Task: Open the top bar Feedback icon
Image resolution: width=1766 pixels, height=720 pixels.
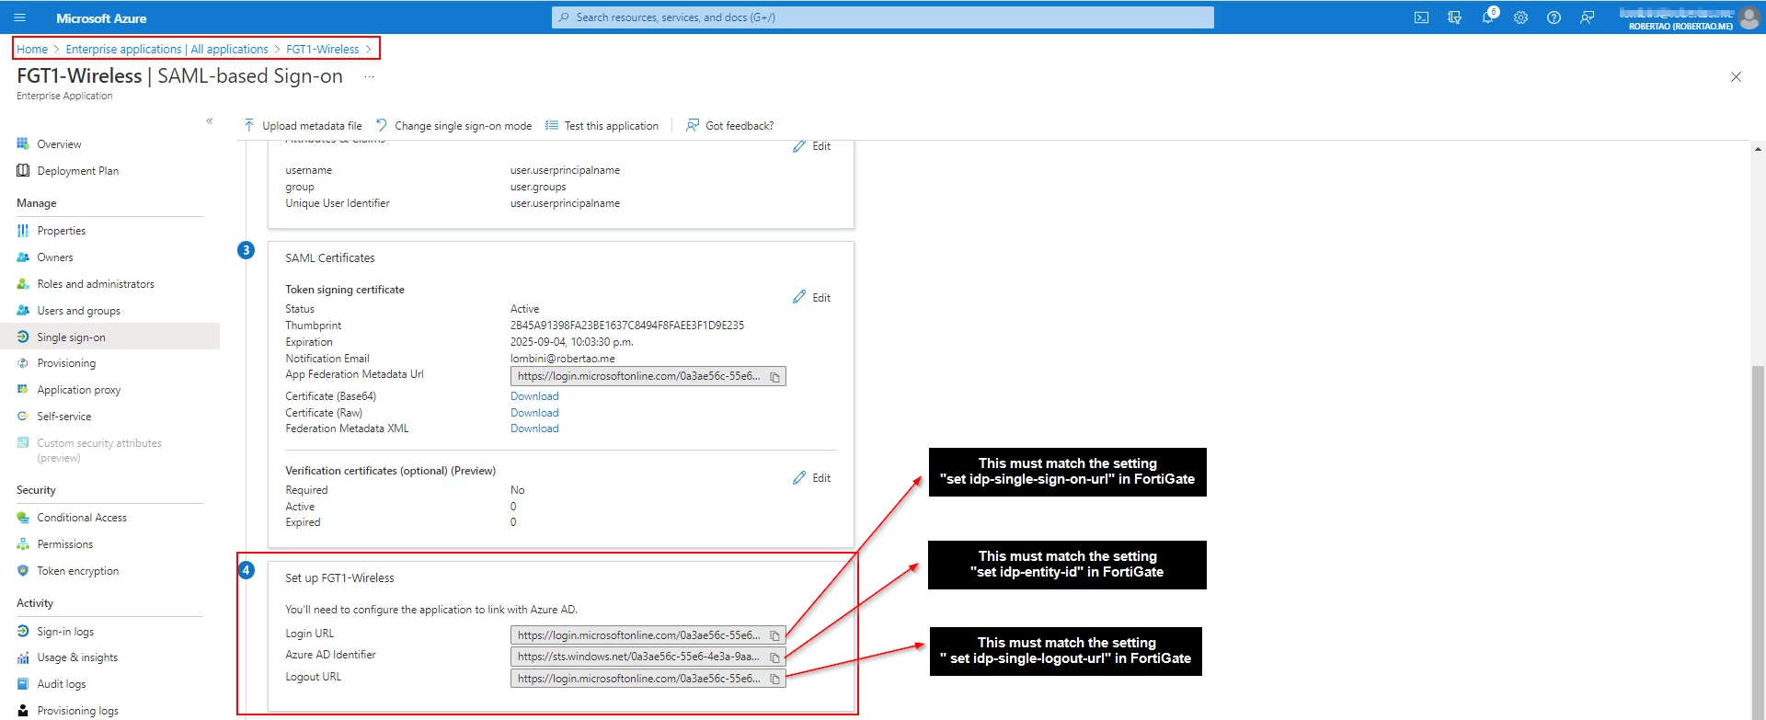Action: [1587, 17]
